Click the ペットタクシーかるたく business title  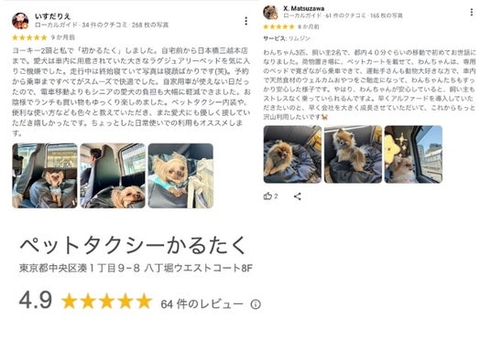pos(133,246)
